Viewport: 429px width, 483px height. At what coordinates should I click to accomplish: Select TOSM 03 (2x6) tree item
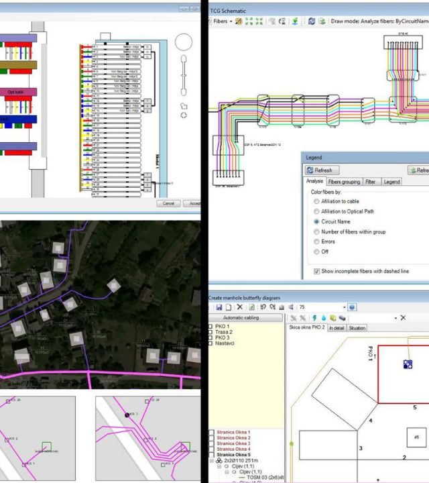tap(265, 478)
